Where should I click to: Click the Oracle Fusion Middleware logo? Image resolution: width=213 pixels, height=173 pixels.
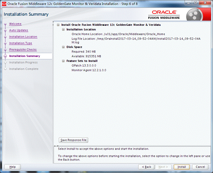click(x=164, y=15)
